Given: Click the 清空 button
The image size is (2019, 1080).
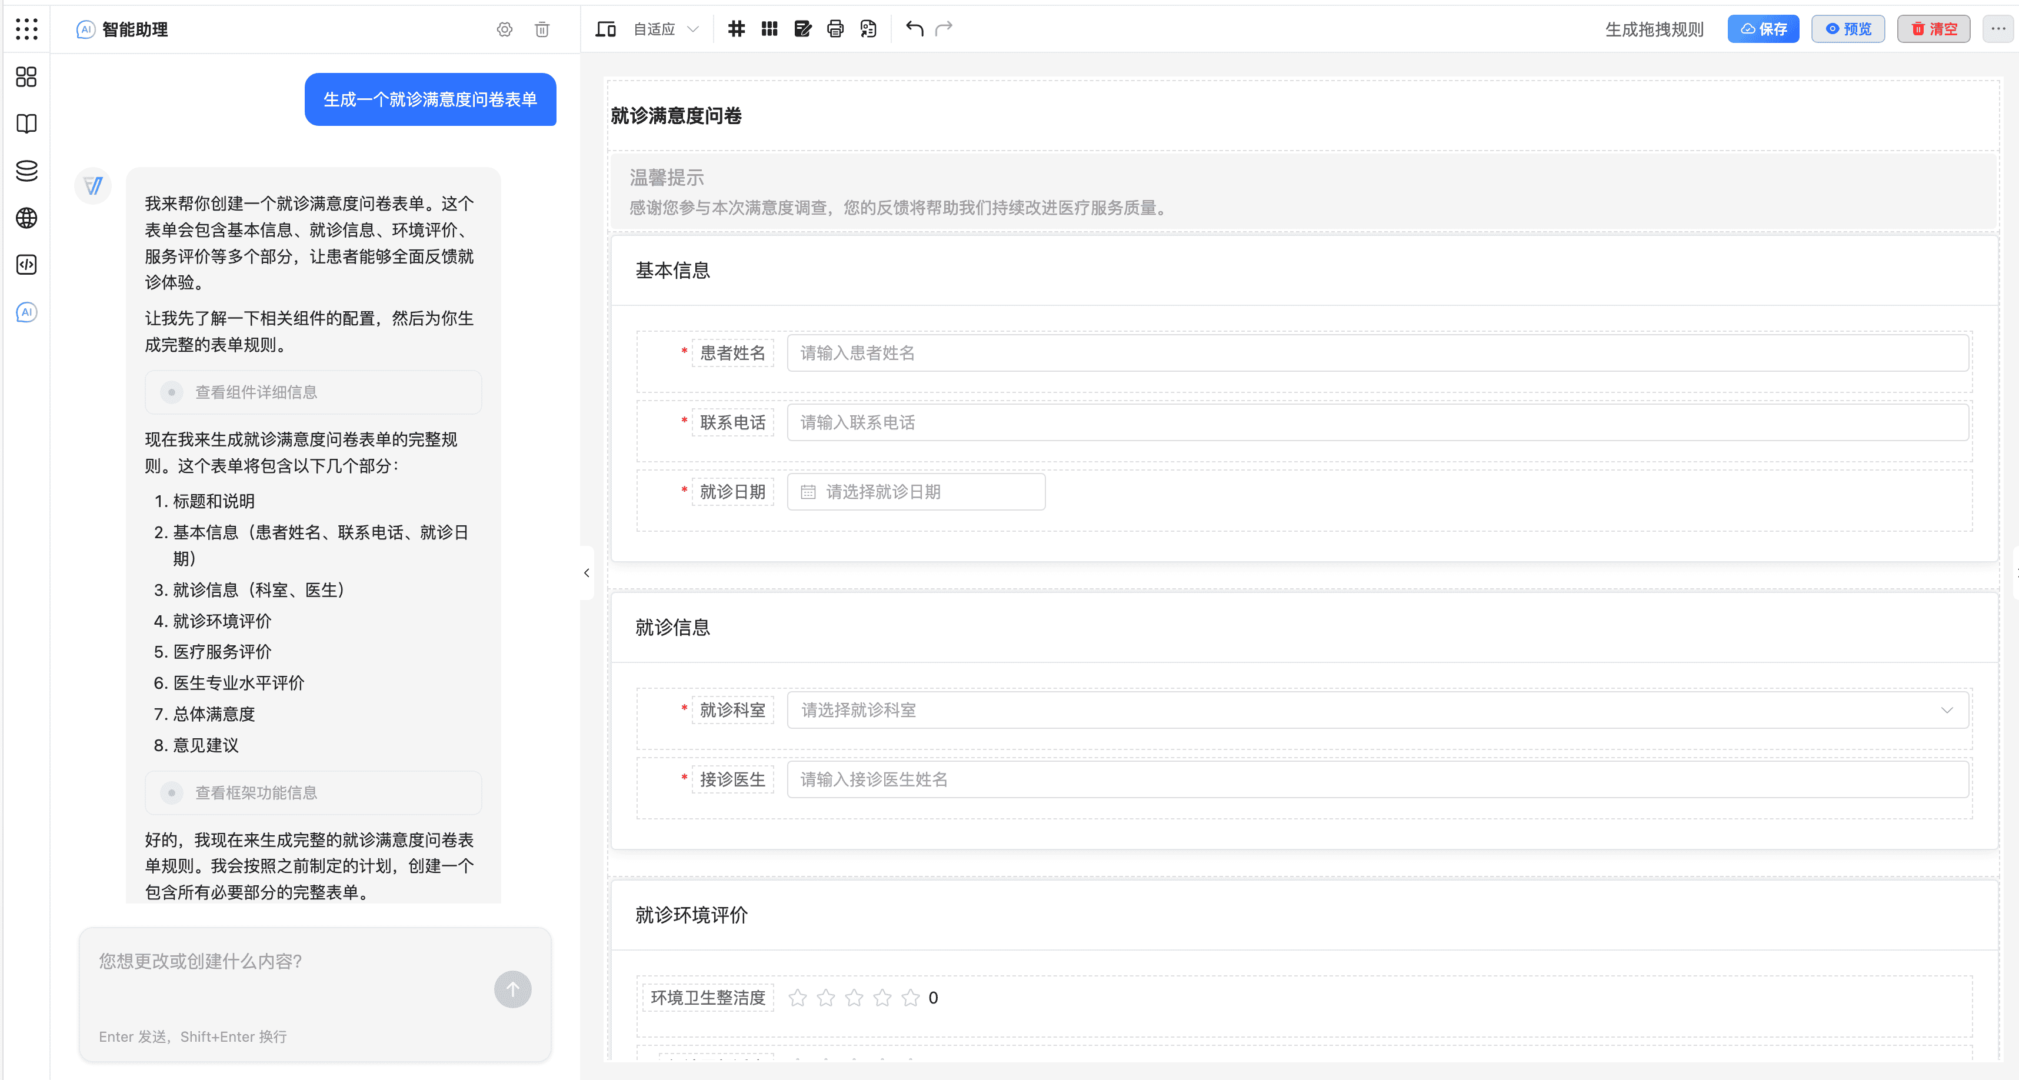Looking at the screenshot, I should 1934,29.
